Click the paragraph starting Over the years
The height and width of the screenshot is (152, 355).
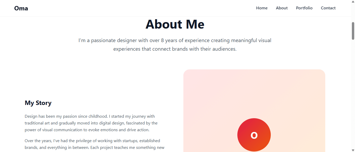pyautogui.click(x=95, y=144)
